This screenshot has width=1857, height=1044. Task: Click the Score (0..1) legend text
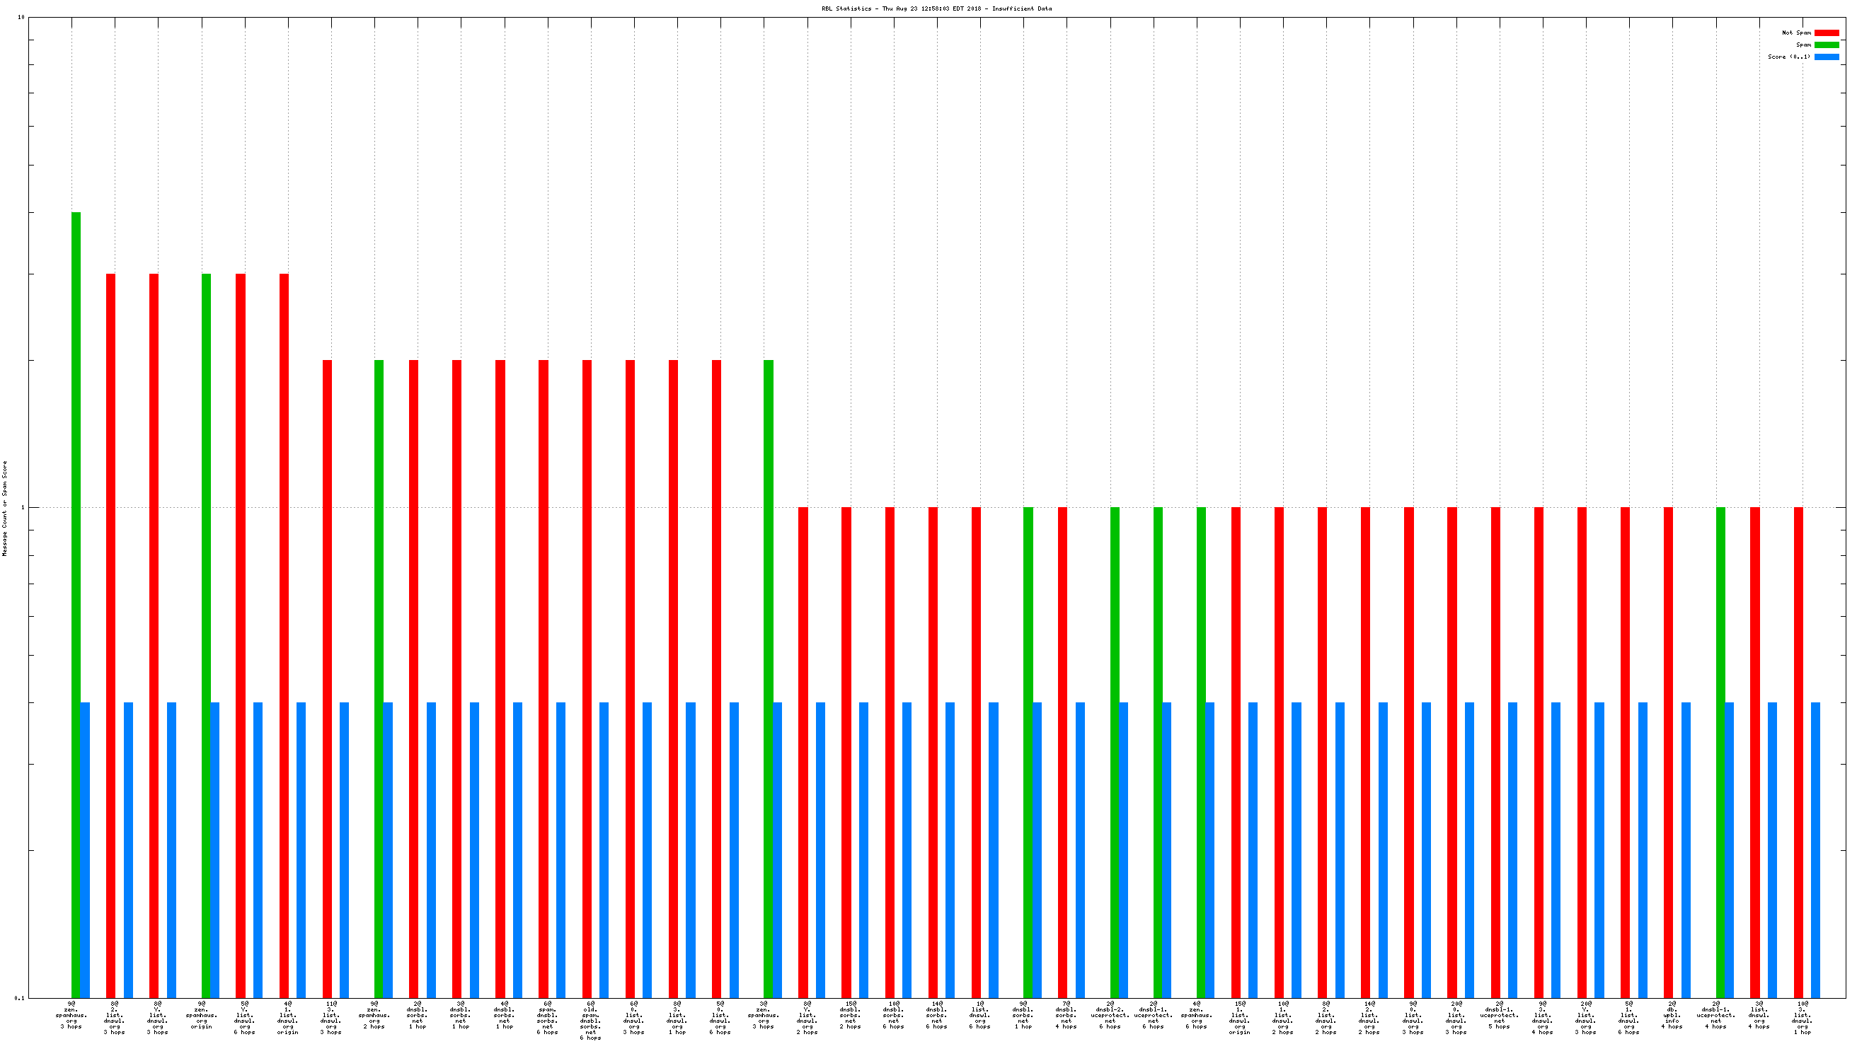pyautogui.click(x=1788, y=57)
